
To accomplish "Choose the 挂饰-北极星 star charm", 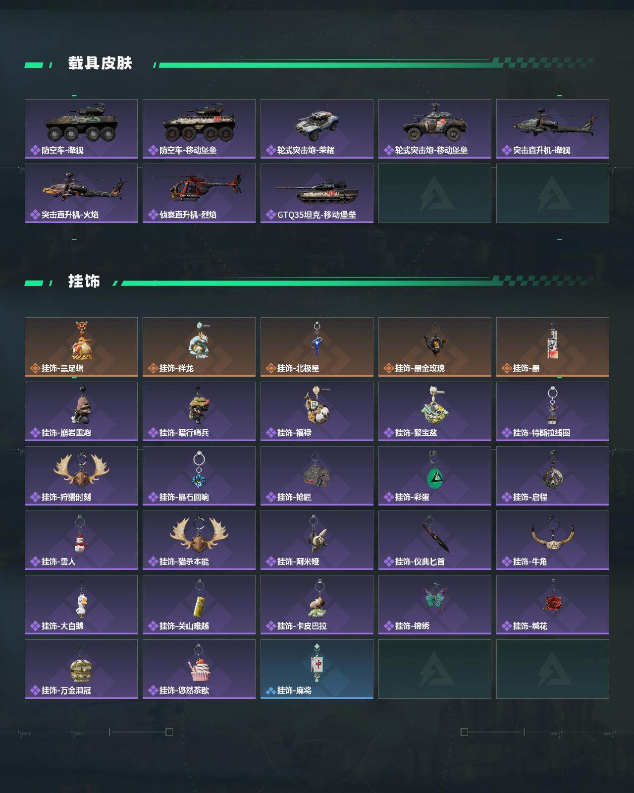I will pyautogui.click(x=317, y=347).
